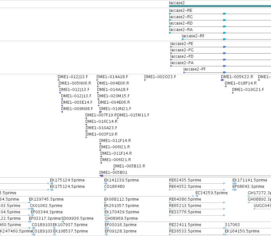Screen dimensions: 271x236
Task: Click the DME1-005N06.R feature label
Action: pos(75,83)
